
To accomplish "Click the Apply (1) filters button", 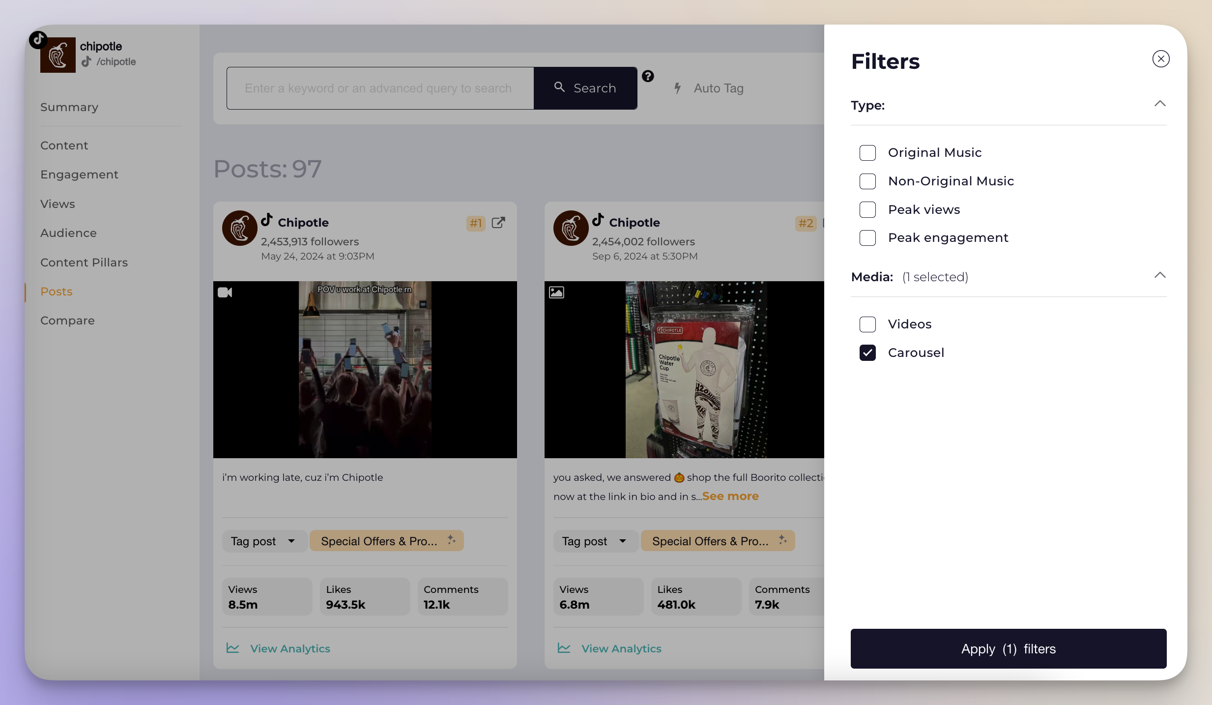I will pyautogui.click(x=1009, y=648).
